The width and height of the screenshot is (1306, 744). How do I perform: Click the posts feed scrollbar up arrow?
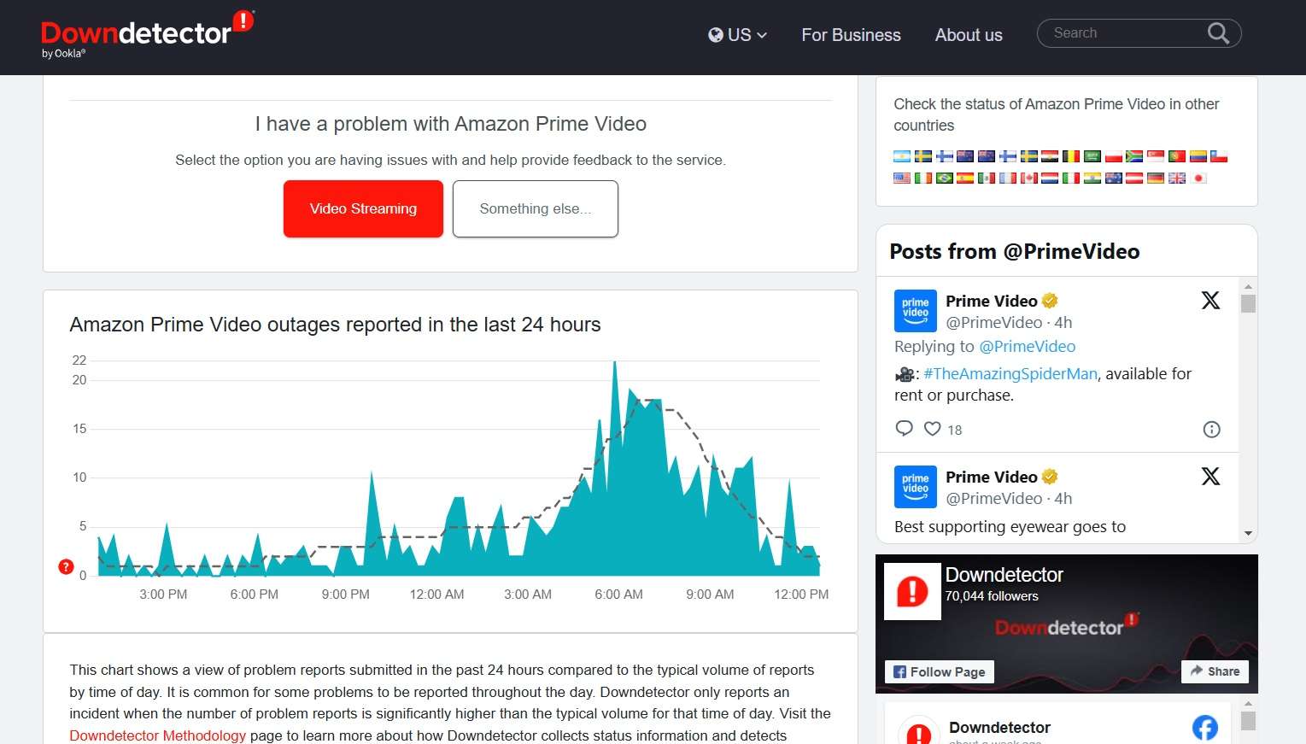1248,286
